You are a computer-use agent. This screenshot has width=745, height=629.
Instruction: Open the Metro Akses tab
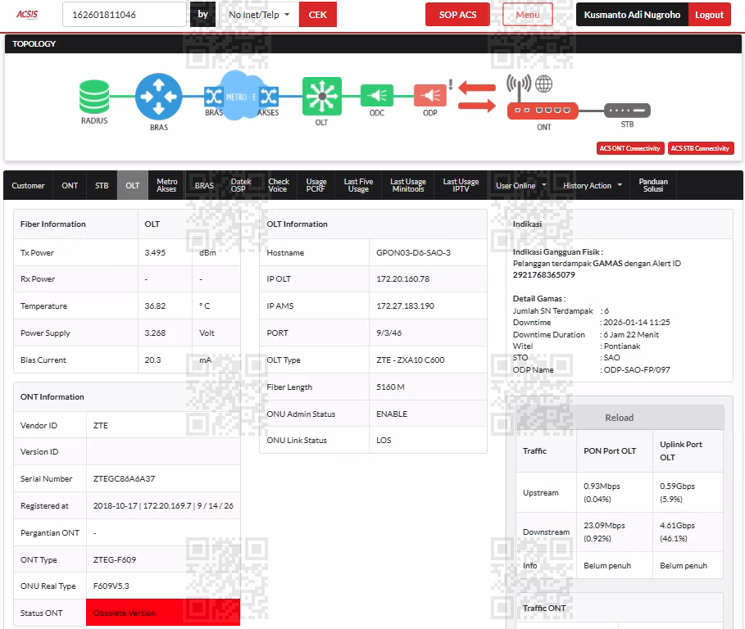coord(166,186)
